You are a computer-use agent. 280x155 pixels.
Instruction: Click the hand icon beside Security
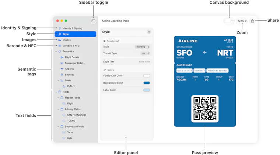pyautogui.click(x=62, y=75)
